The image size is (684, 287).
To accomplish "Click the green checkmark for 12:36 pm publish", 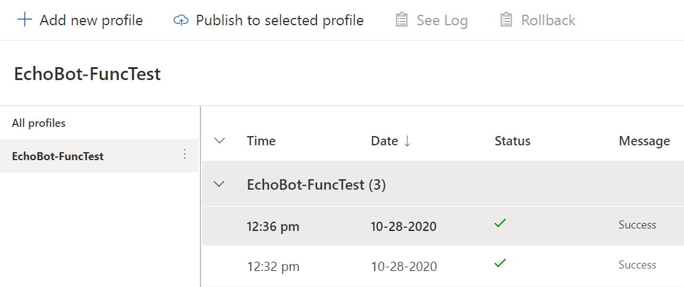I will tap(500, 224).
